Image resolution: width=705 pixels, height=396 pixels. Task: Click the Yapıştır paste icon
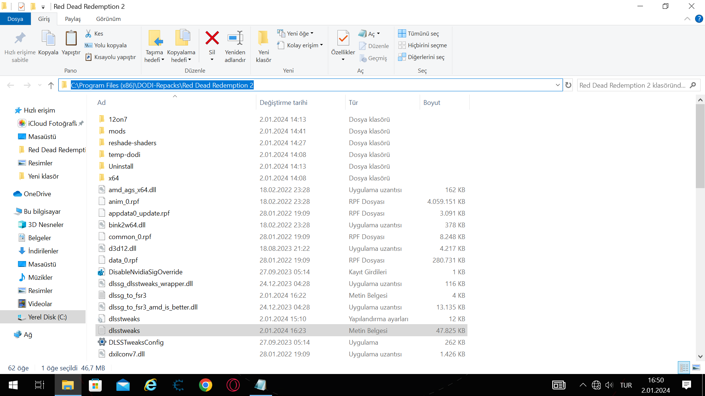[71, 38]
